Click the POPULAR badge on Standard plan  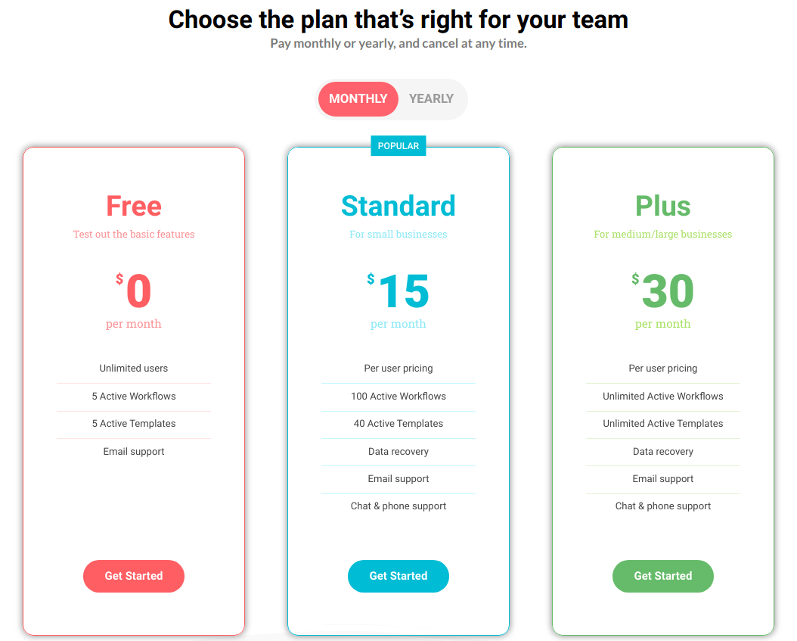pyautogui.click(x=398, y=145)
